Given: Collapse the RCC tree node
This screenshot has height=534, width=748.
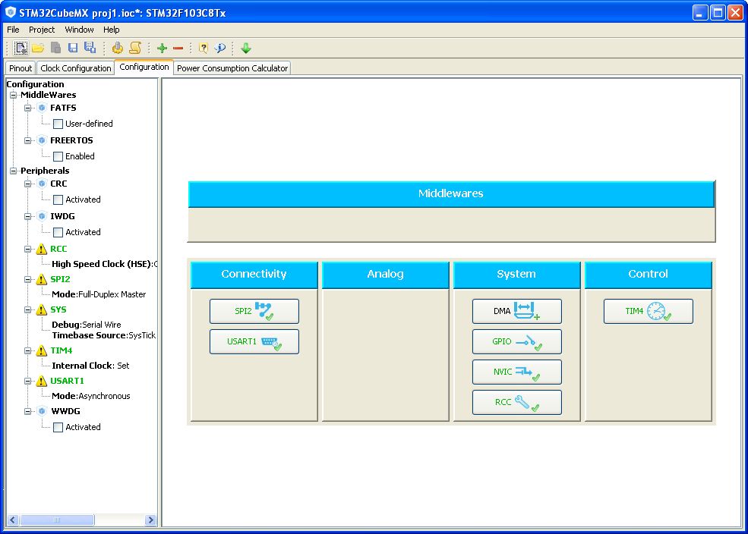Looking at the screenshot, I should tap(27, 249).
